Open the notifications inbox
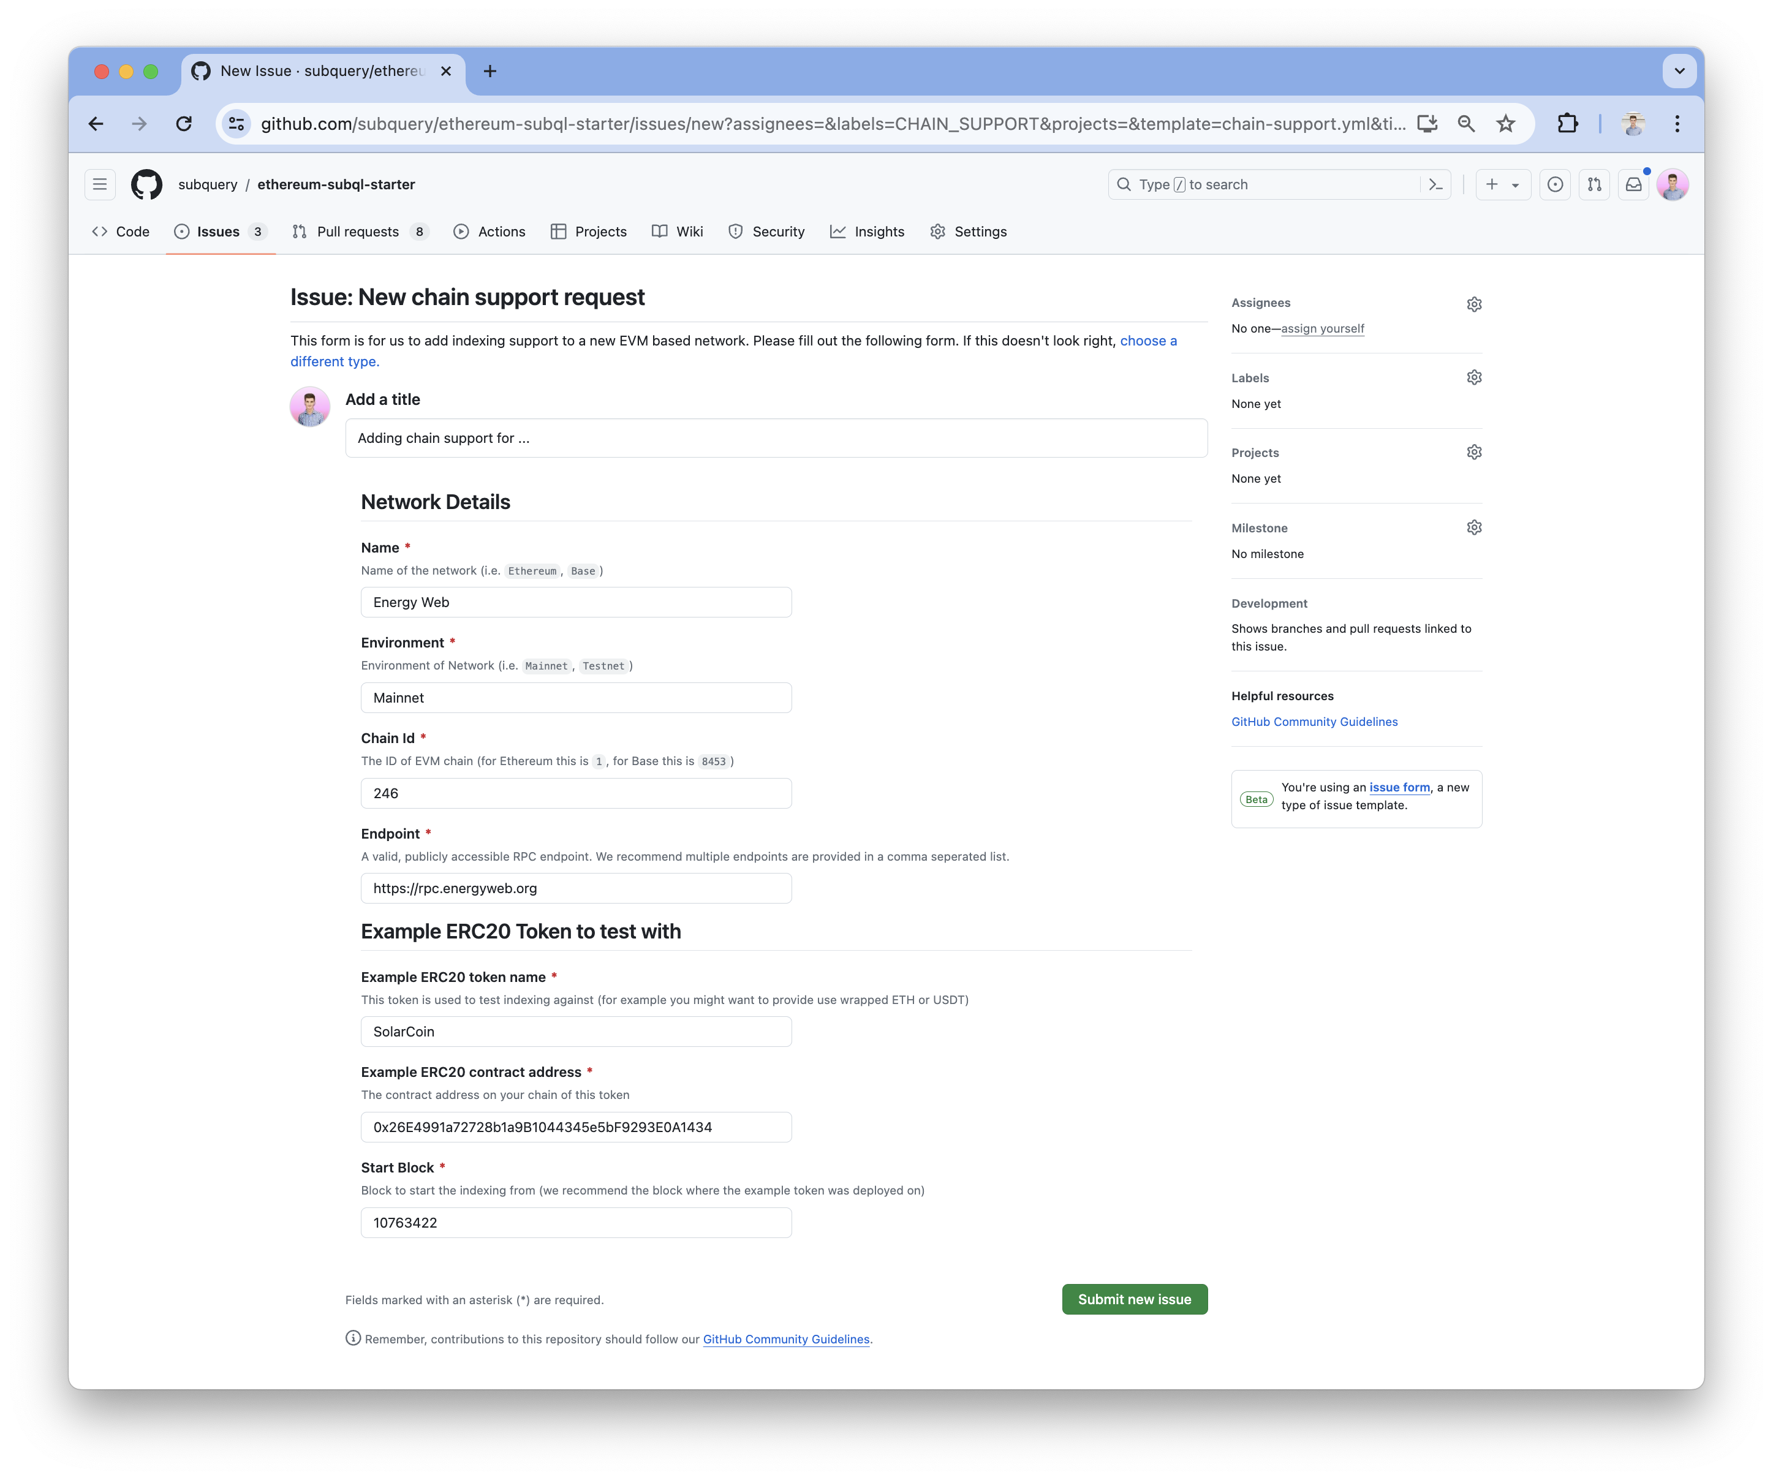Viewport: 1773px width, 1480px height. click(1634, 184)
